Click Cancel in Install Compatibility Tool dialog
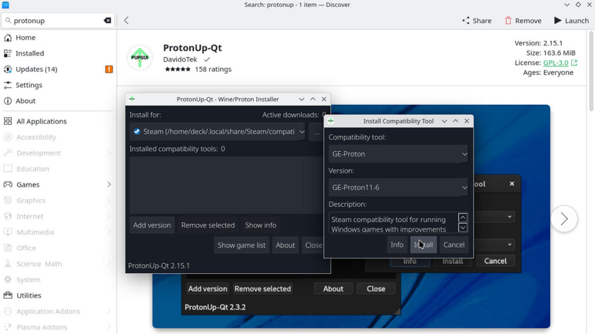 [x=454, y=245]
